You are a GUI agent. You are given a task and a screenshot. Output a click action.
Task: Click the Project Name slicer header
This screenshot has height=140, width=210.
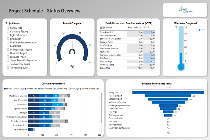coord(13,23)
